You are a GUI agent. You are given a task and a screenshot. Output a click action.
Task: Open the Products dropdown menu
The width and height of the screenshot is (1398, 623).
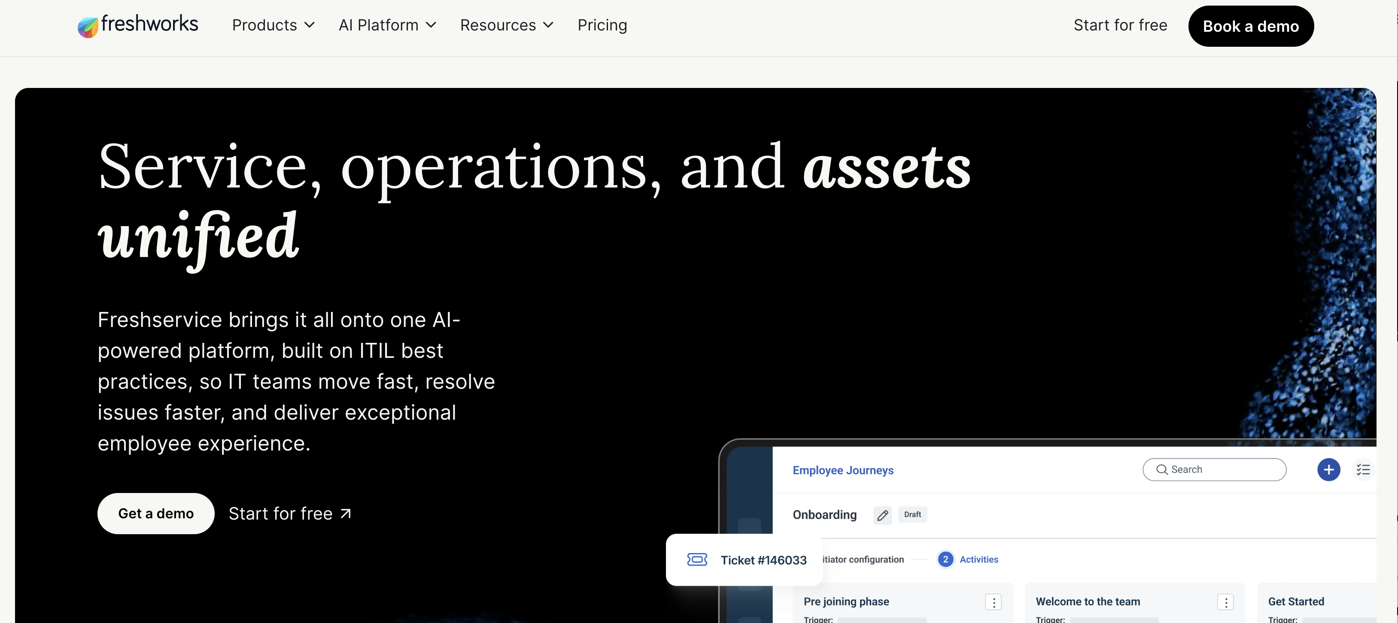[x=273, y=25]
